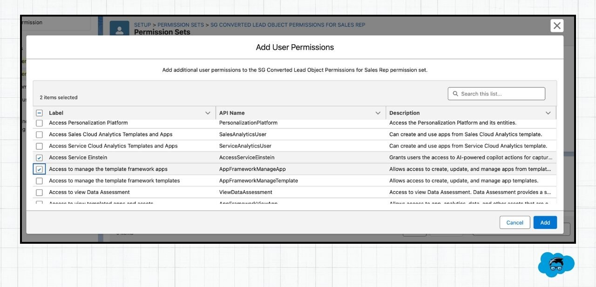Select Access to manage template framework apps label

point(108,169)
